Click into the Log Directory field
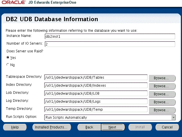Image resolution: width=182 pixels, height=137 pixels. coord(96,102)
